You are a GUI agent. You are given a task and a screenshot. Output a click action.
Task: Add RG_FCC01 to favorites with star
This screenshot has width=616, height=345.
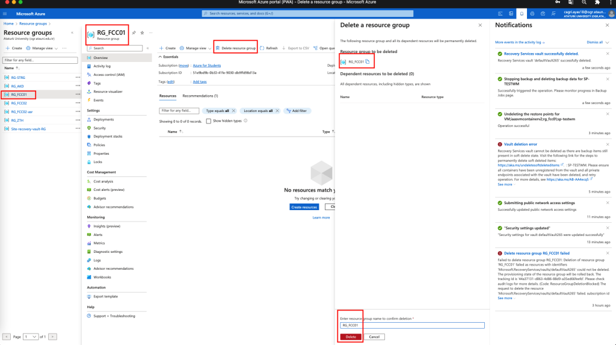142,33
